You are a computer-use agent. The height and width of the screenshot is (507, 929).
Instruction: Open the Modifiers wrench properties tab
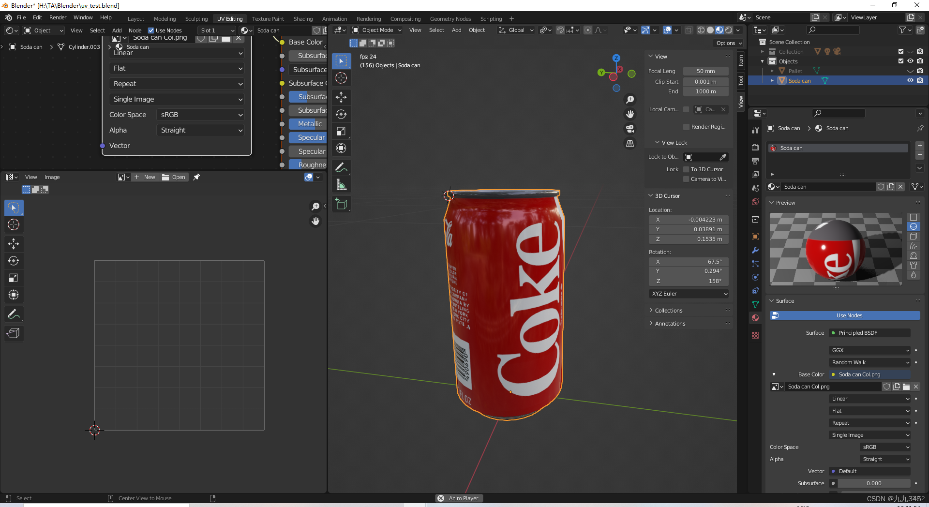tap(755, 250)
